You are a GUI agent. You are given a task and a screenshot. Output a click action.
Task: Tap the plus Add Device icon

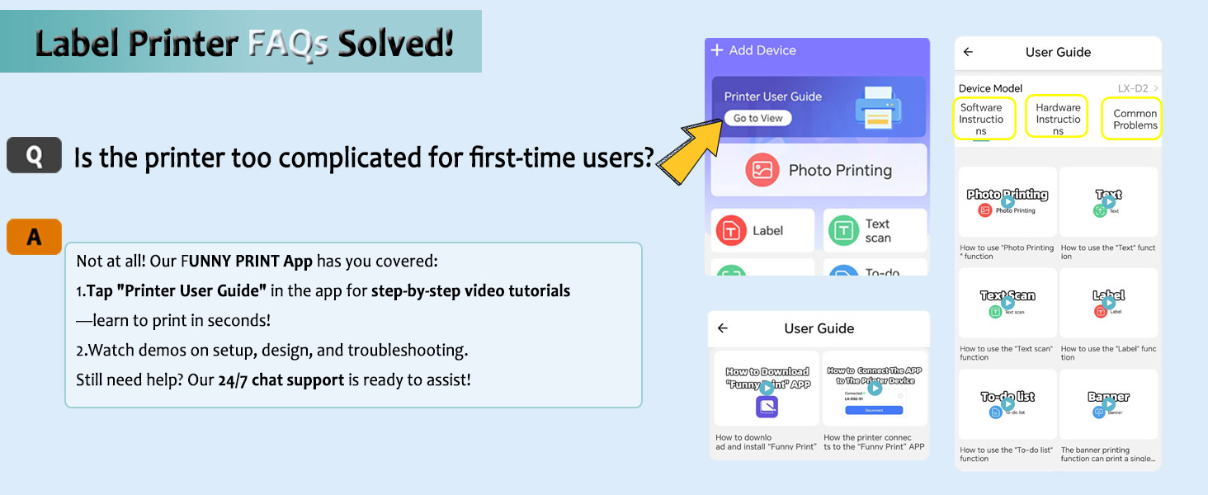click(x=717, y=50)
